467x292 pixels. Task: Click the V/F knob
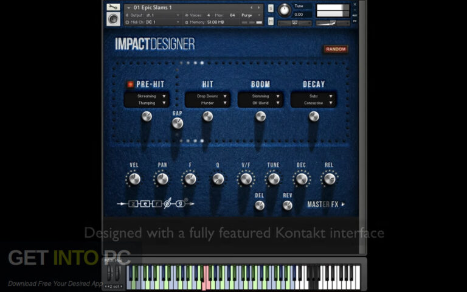click(246, 179)
